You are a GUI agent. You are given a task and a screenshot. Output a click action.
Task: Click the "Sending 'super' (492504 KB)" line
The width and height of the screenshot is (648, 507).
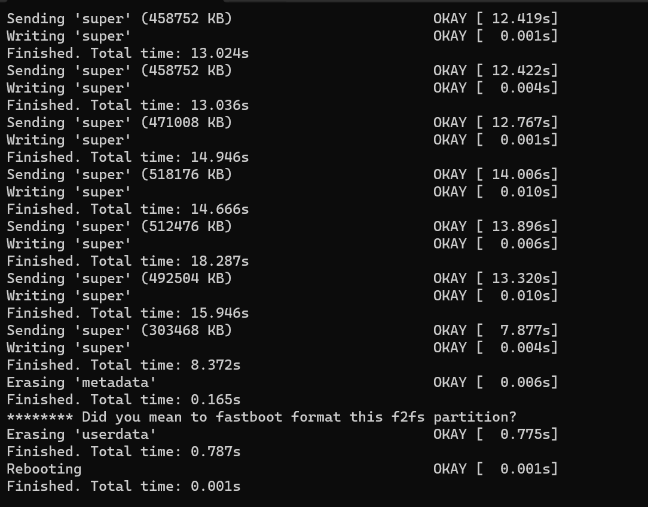120,279
